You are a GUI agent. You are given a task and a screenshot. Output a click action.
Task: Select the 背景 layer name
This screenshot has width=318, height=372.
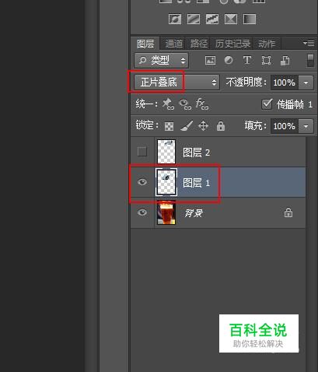pyautogui.click(x=194, y=213)
